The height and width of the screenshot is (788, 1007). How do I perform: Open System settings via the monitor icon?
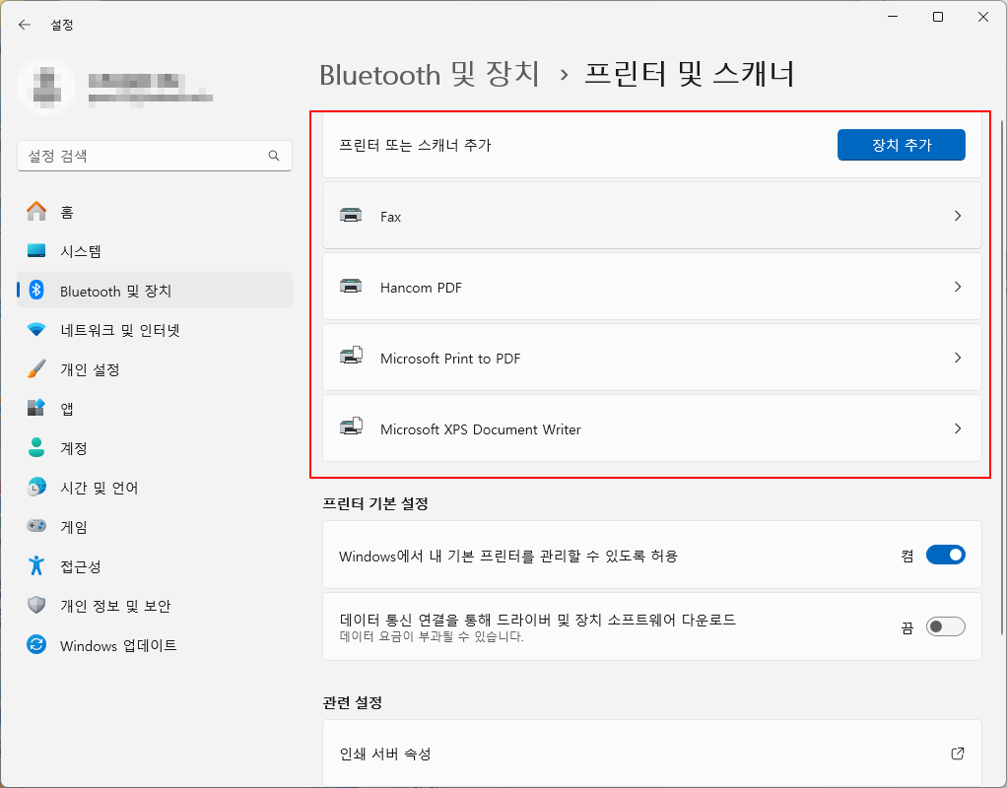[x=37, y=250]
